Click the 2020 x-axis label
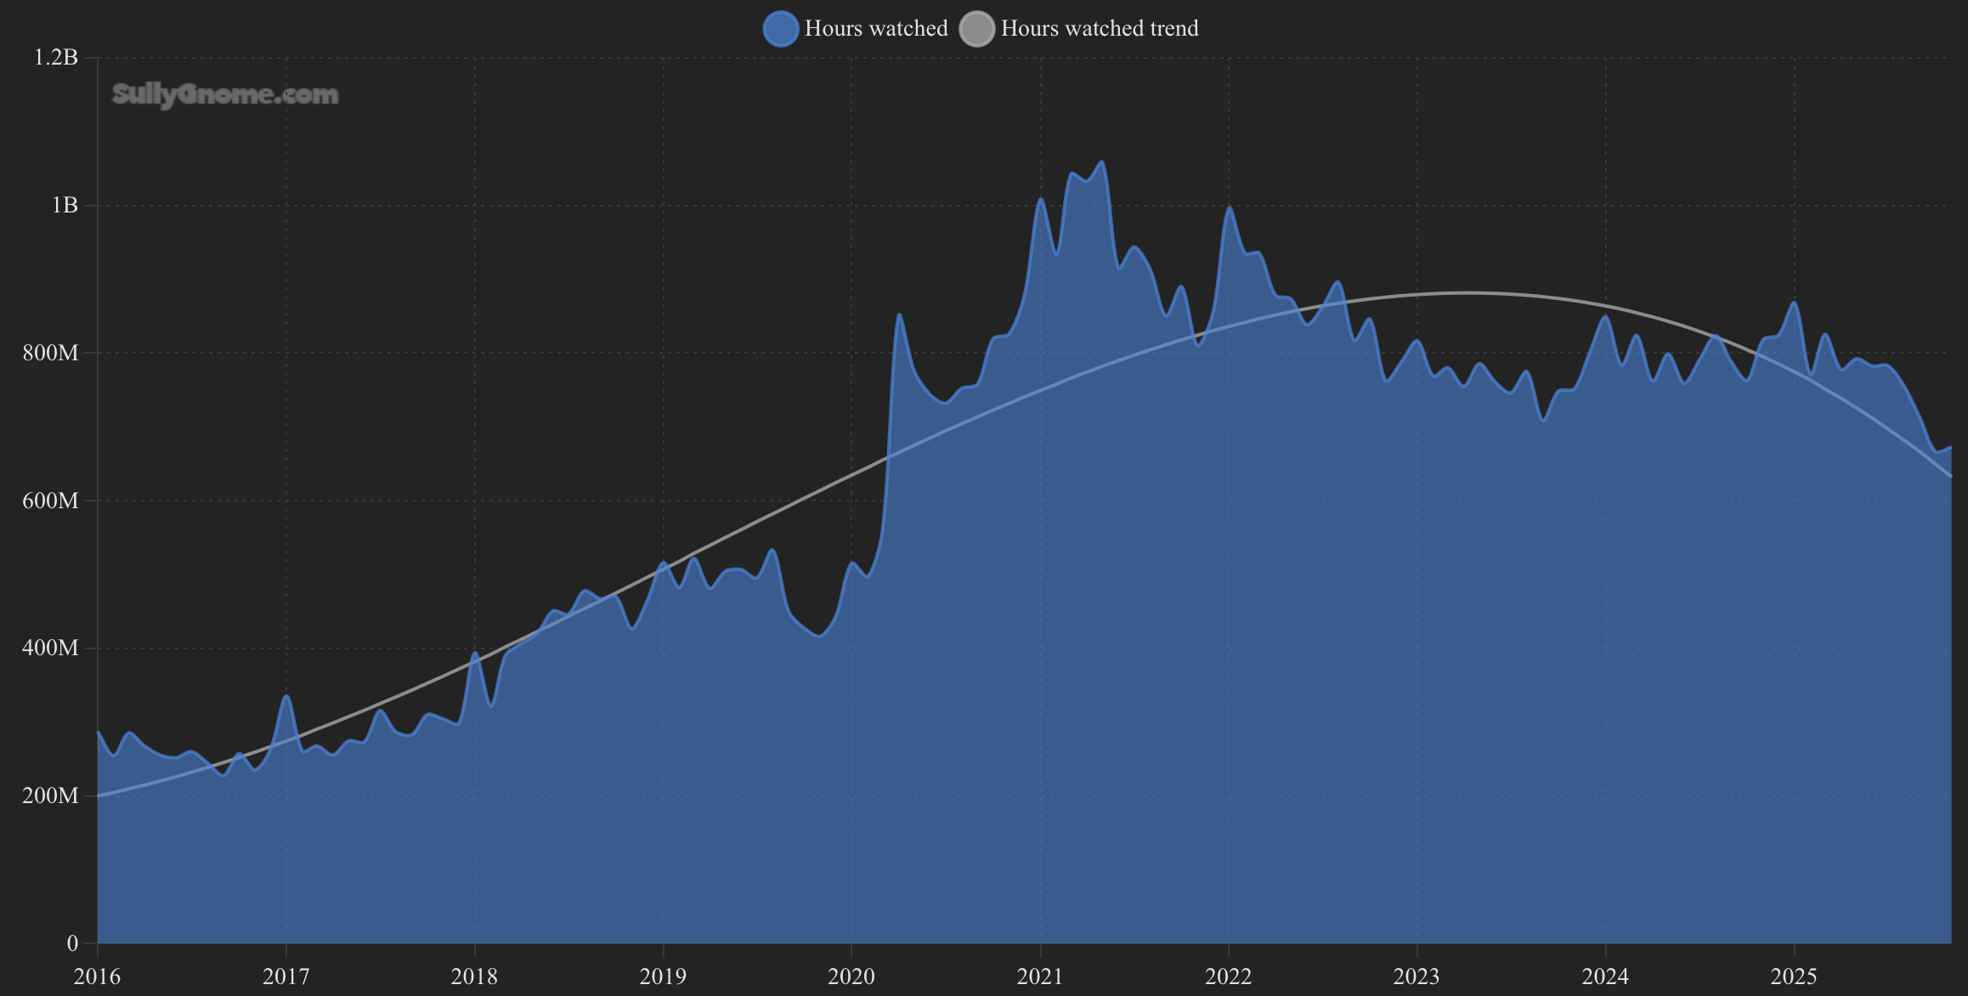This screenshot has height=996, width=1968. coord(851,976)
